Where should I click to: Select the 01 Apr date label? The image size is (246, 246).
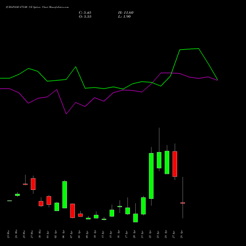tap(48, 234)
